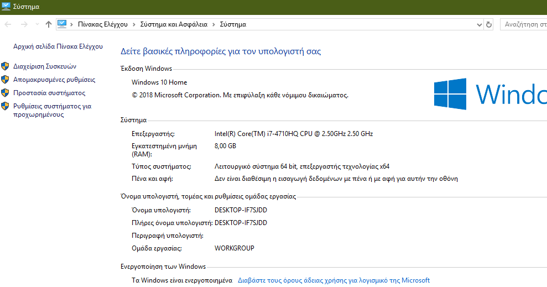This screenshot has height=287, width=547.
Task: Click the pen and touch availability text
Action: (336, 179)
